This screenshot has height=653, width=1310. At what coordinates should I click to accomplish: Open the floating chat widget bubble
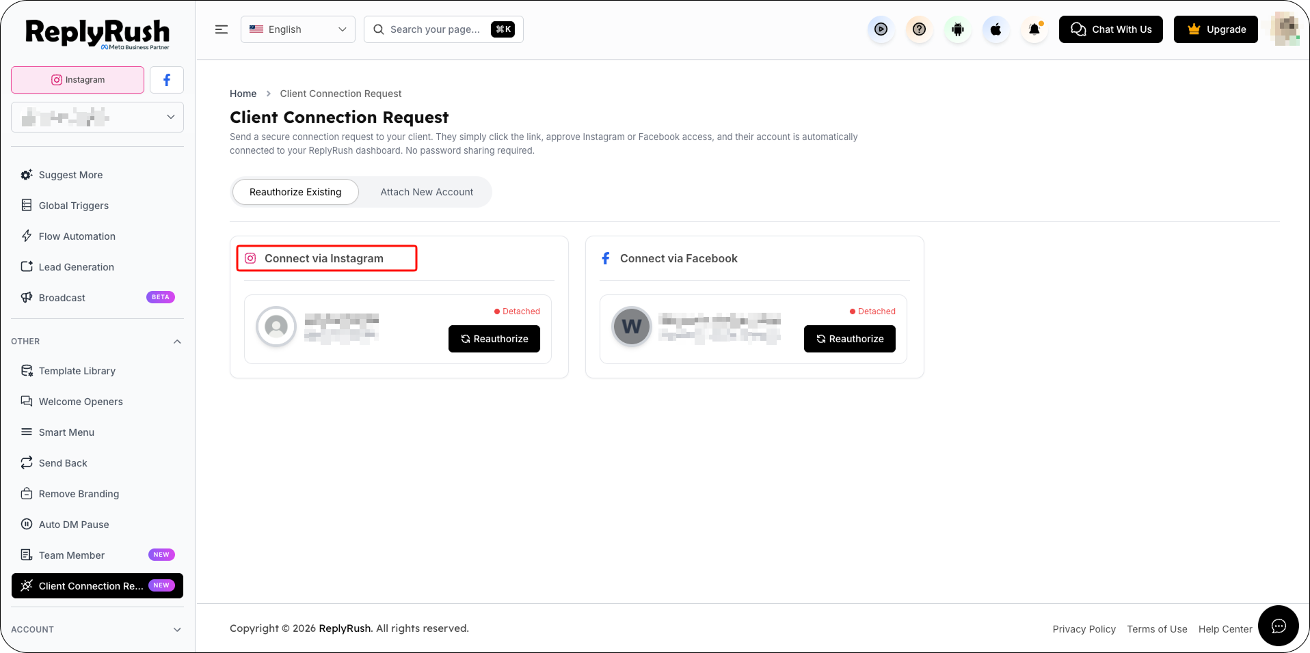click(1279, 626)
